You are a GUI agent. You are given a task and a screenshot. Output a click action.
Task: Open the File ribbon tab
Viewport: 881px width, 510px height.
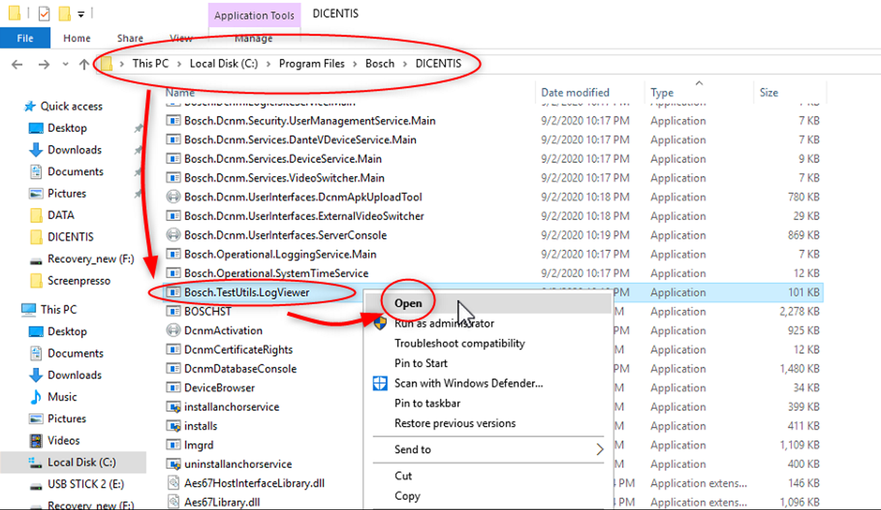click(25, 38)
